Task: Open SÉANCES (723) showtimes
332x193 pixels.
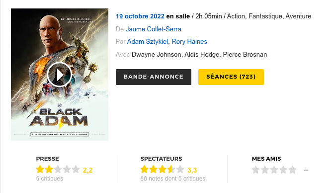Action: [231, 77]
